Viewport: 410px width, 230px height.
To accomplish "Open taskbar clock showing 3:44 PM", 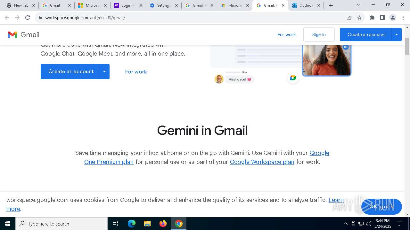I will tap(383, 224).
